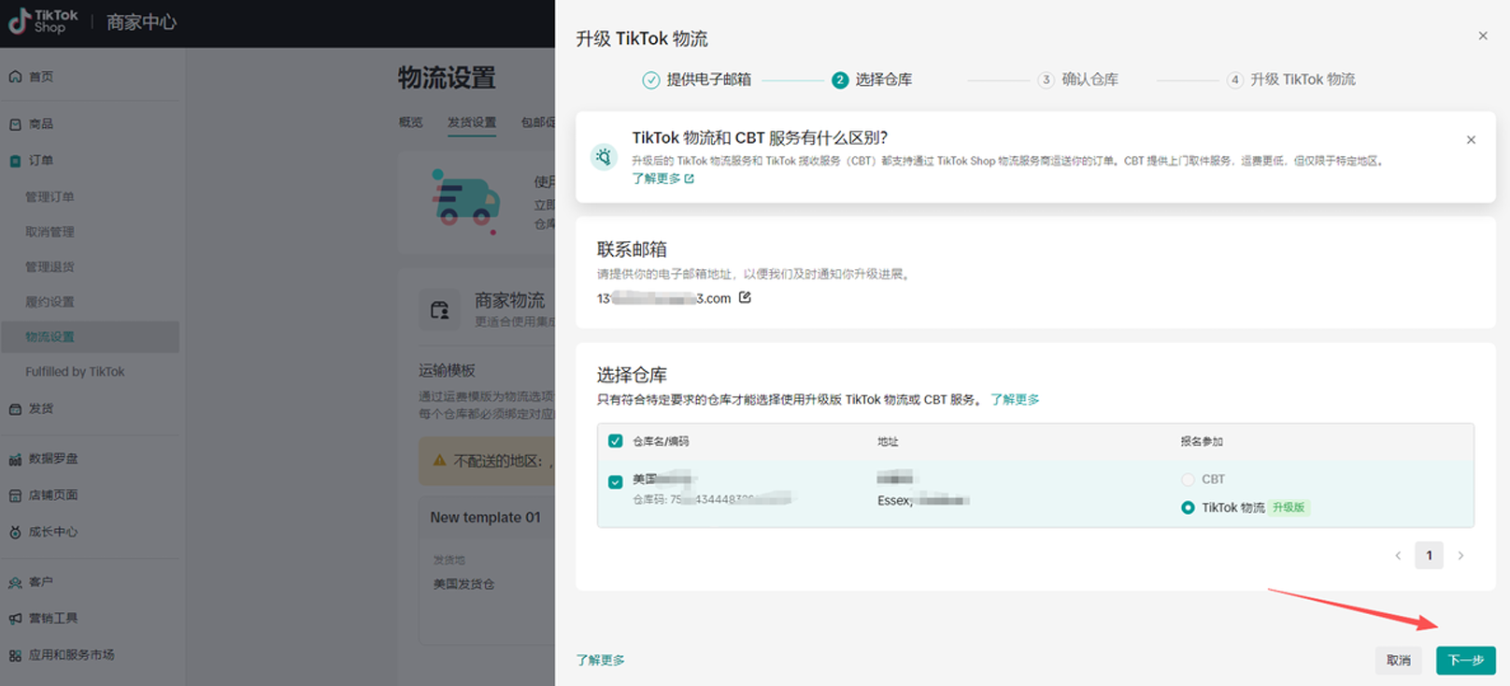The width and height of the screenshot is (1510, 686).
Task: Click the home icon in sidebar
Action: click(15, 77)
